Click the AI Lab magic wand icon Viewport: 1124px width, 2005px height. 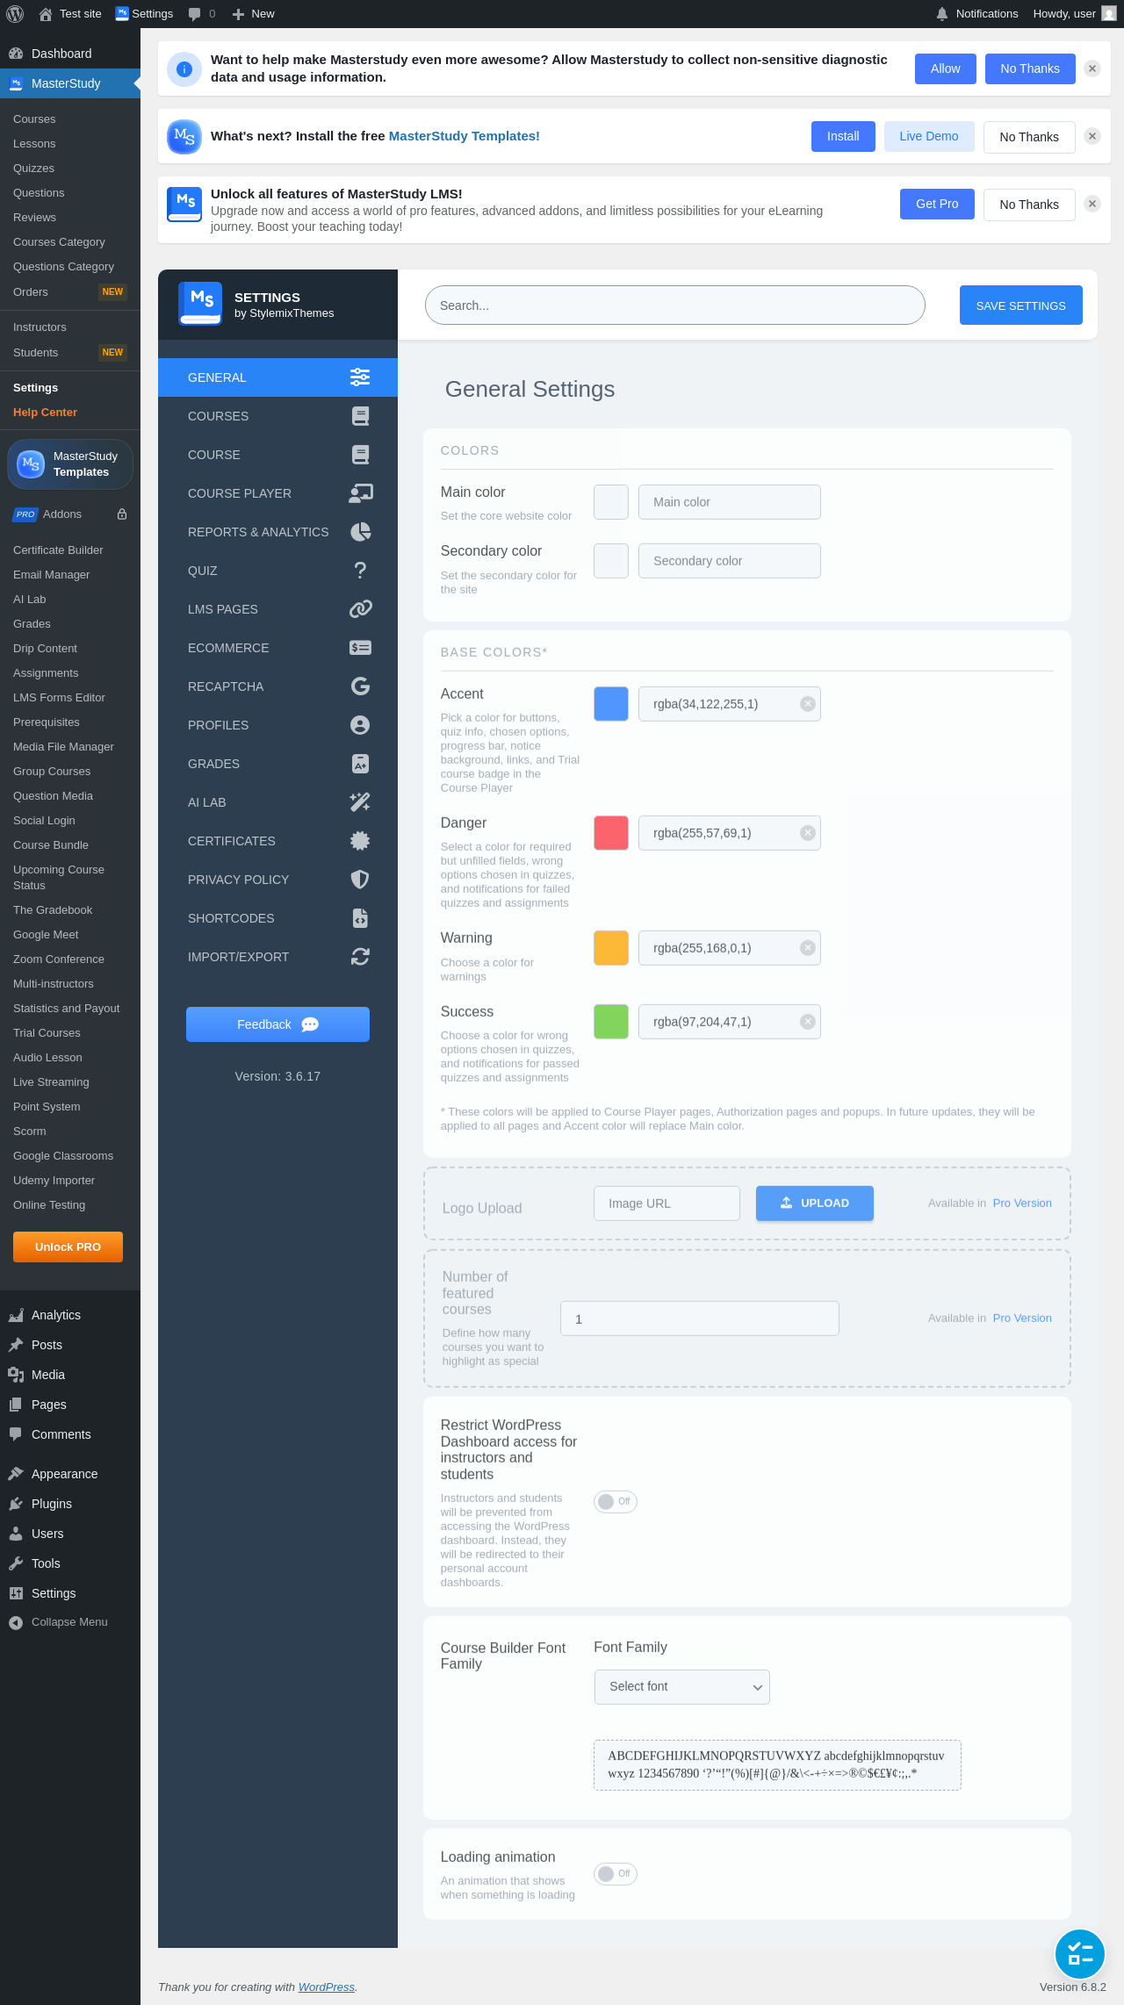360,802
